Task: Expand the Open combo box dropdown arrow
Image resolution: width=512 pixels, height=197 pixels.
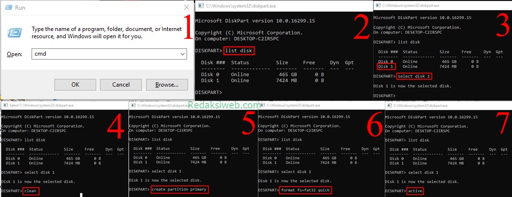Action: [x=183, y=54]
